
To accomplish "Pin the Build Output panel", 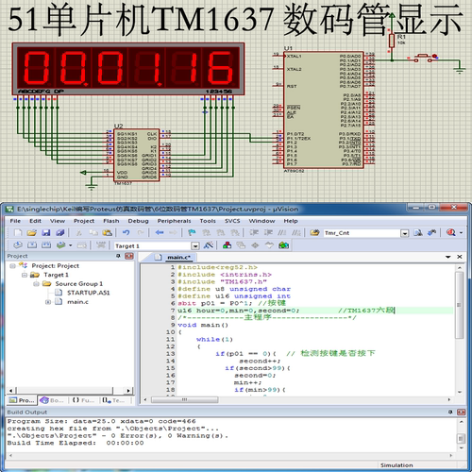I will pos(450,412).
